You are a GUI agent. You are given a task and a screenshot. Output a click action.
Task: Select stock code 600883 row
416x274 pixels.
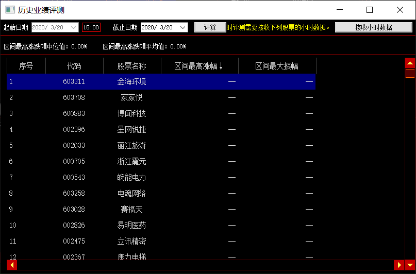click(74, 113)
